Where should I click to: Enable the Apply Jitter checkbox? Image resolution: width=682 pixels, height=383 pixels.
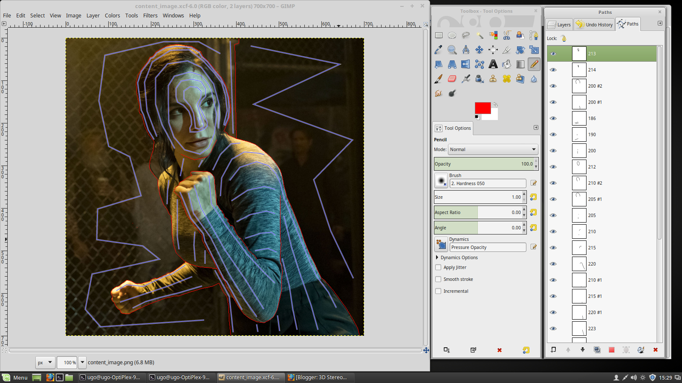point(438,267)
